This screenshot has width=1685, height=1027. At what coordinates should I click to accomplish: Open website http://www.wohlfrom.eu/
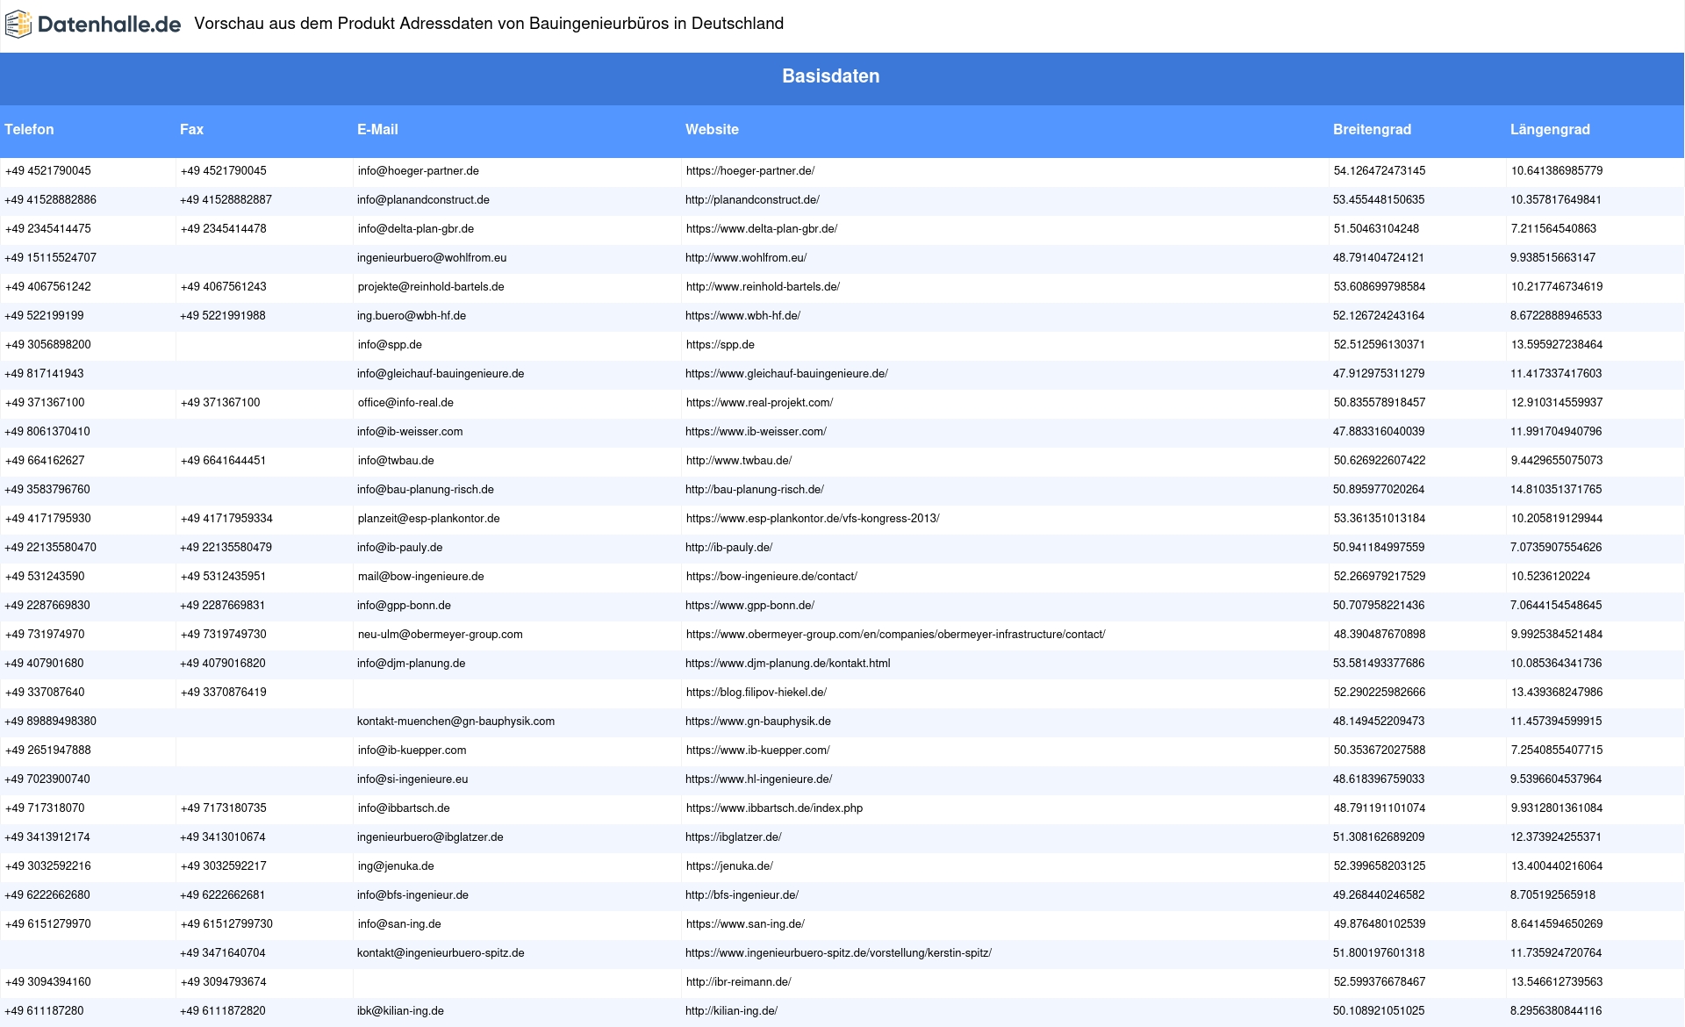click(746, 258)
